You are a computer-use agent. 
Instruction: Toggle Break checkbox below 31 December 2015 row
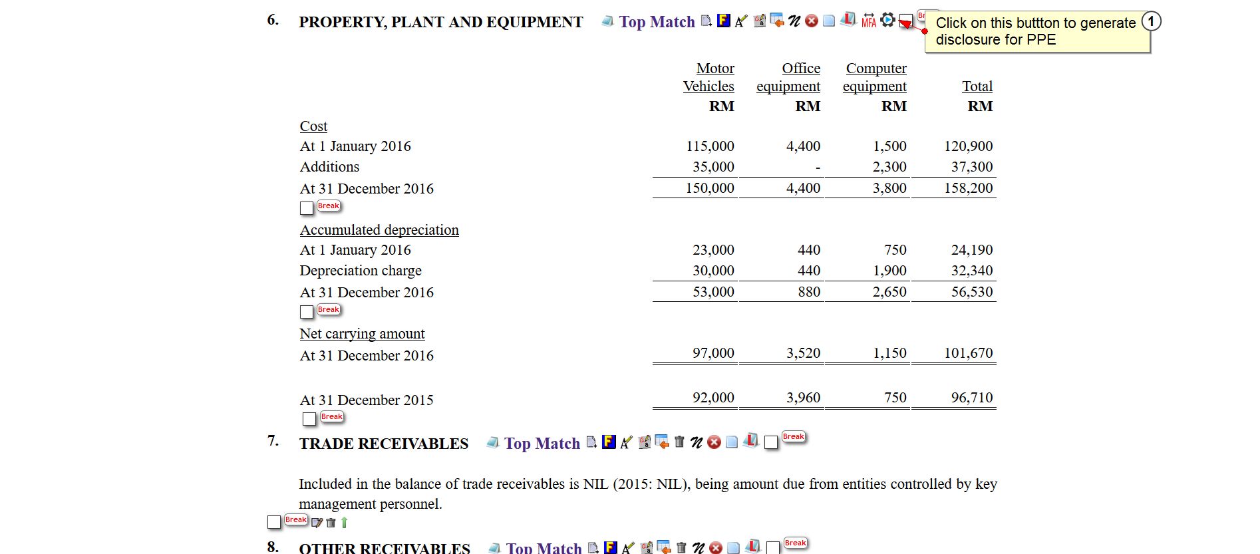click(x=309, y=419)
